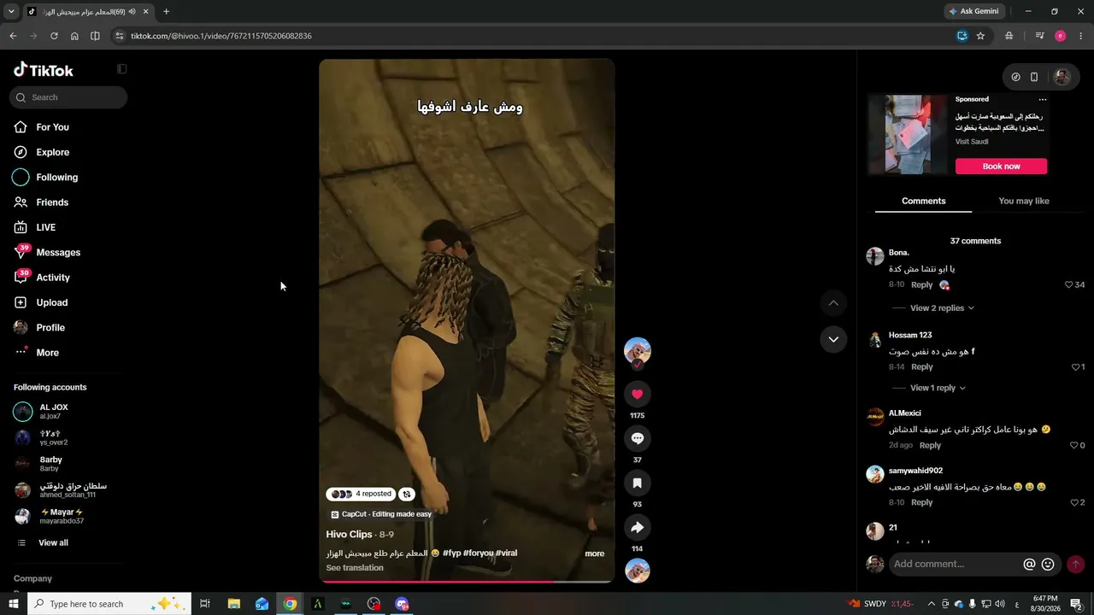Image resolution: width=1094 pixels, height=615 pixels.
Task: Open Windows Start menu
Action: coord(13,604)
